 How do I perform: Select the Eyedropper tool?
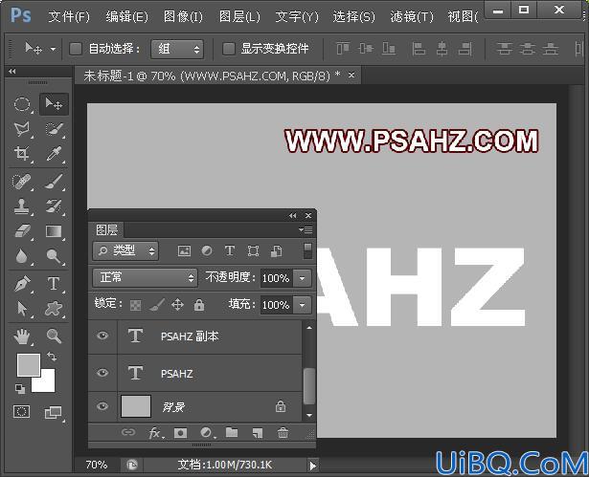(x=54, y=154)
